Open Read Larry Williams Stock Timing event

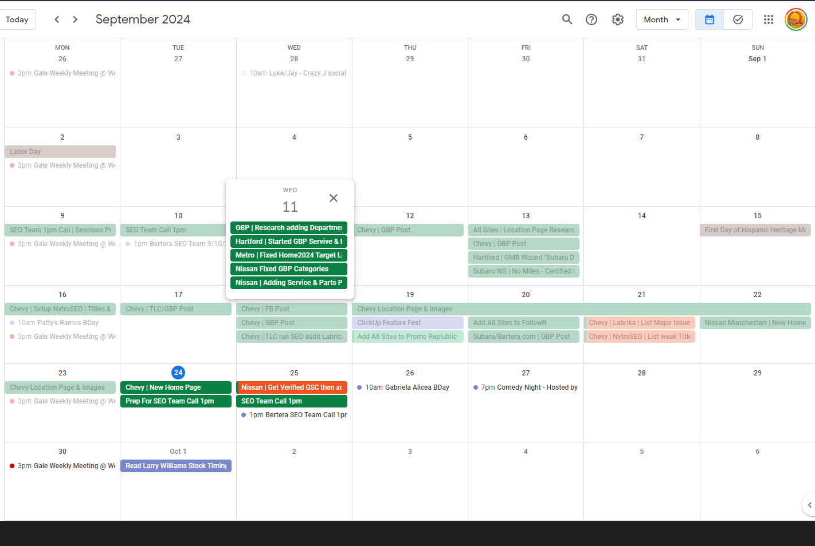(176, 466)
